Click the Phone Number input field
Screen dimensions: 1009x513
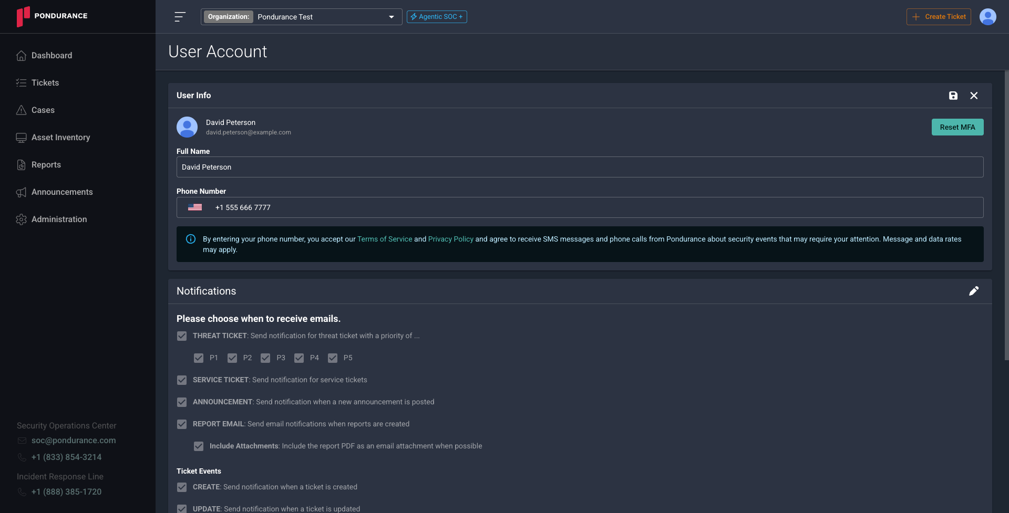tap(580, 207)
